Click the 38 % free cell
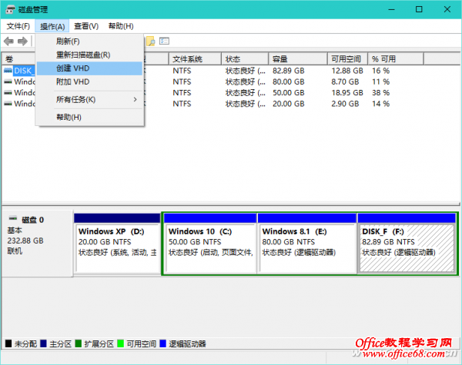 pyautogui.click(x=380, y=93)
